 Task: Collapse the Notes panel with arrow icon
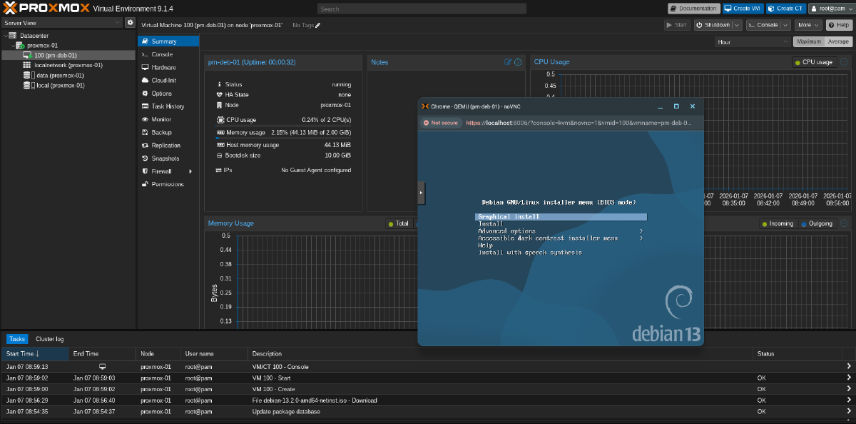518,62
